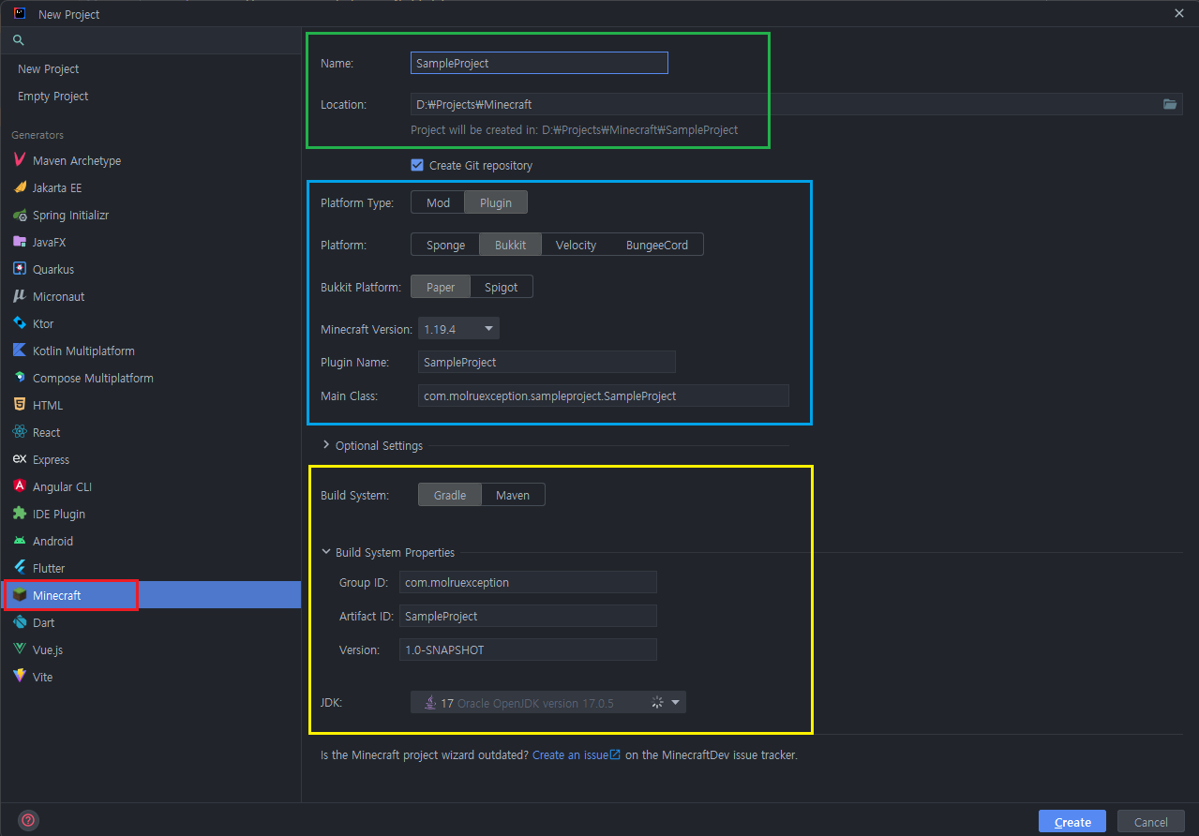Select Spring Initializr generator

point(150,215)
